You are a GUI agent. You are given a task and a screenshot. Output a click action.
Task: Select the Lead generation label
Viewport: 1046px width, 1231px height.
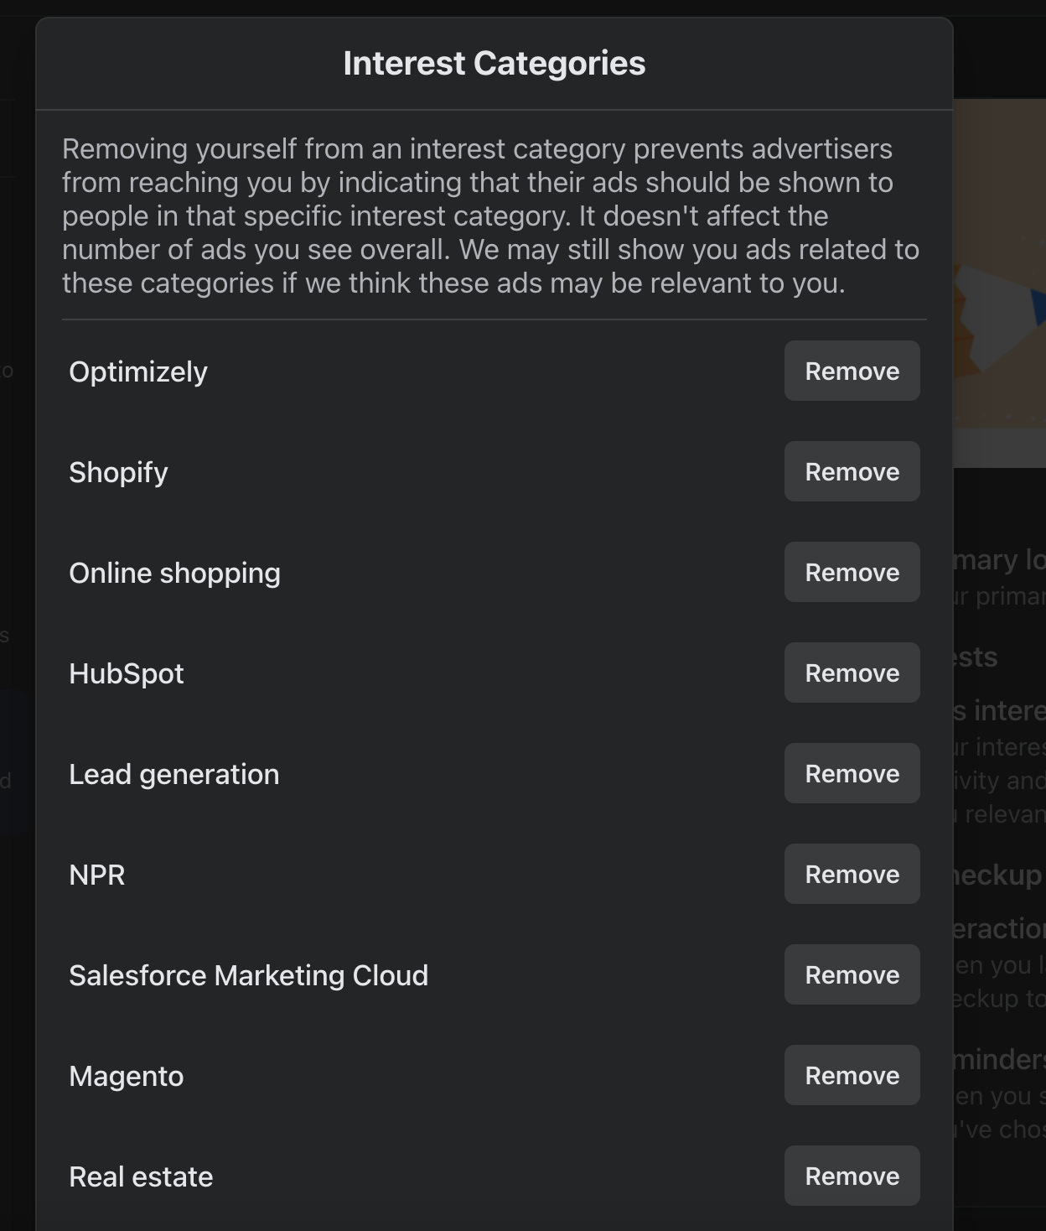tap(174, 775)
